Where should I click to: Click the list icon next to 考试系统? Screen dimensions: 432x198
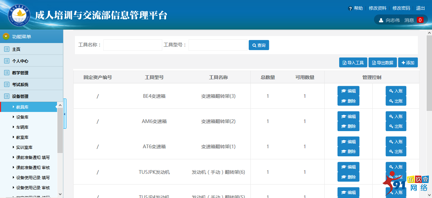6,84
